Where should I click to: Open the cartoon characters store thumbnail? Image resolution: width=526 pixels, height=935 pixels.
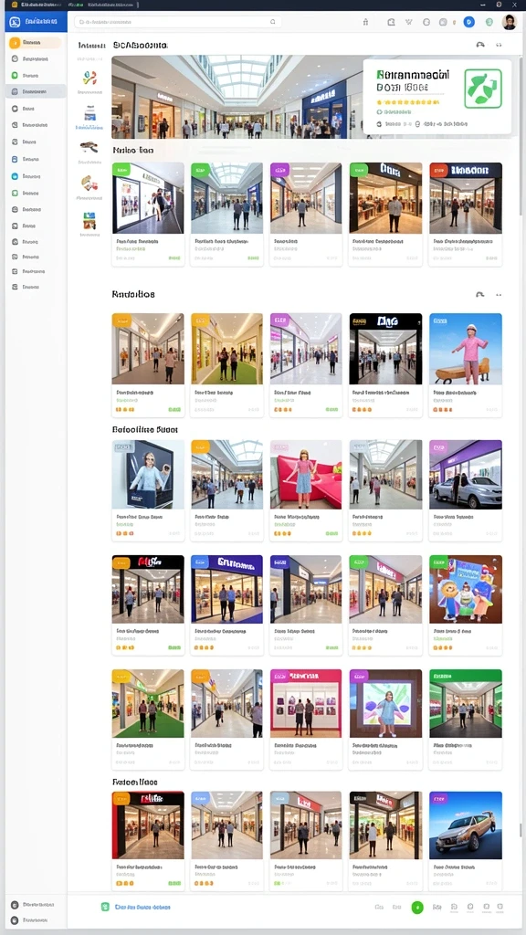465,589
